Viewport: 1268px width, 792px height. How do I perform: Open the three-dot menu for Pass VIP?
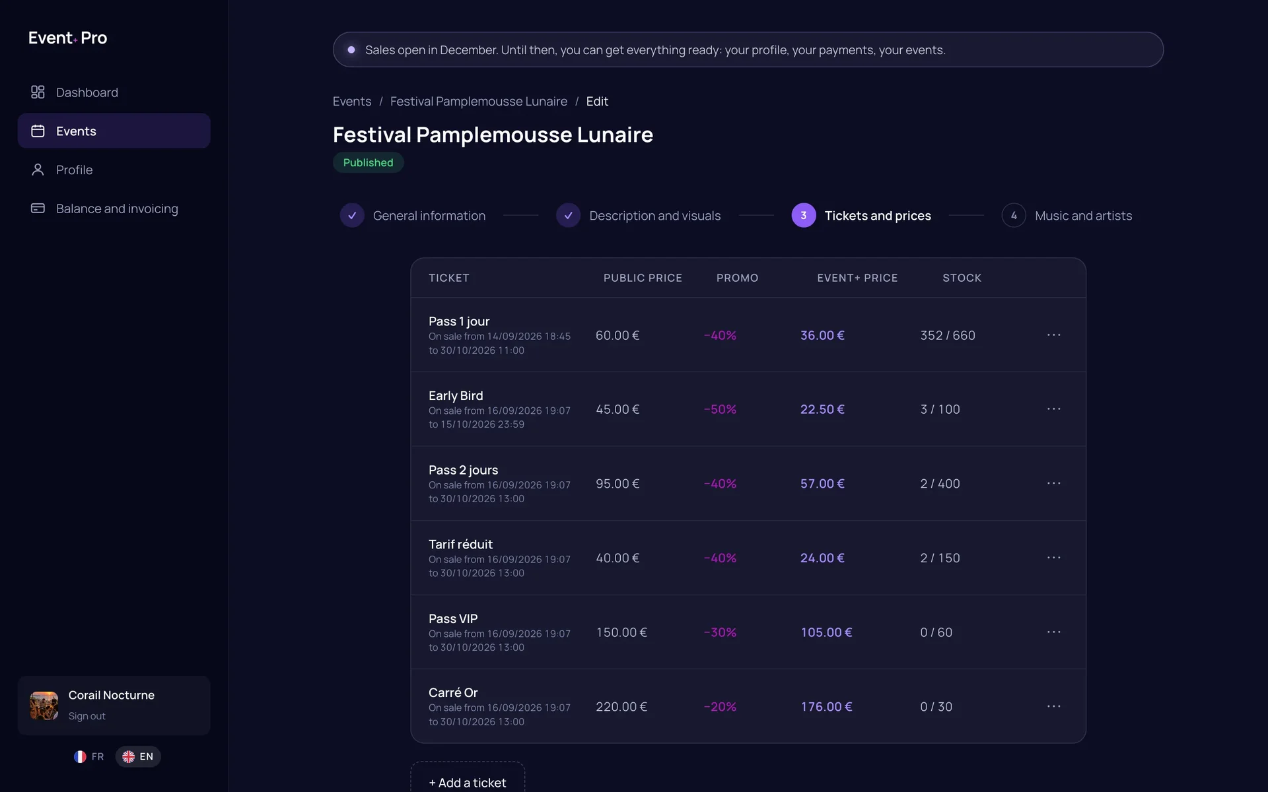coord(1053,632)
